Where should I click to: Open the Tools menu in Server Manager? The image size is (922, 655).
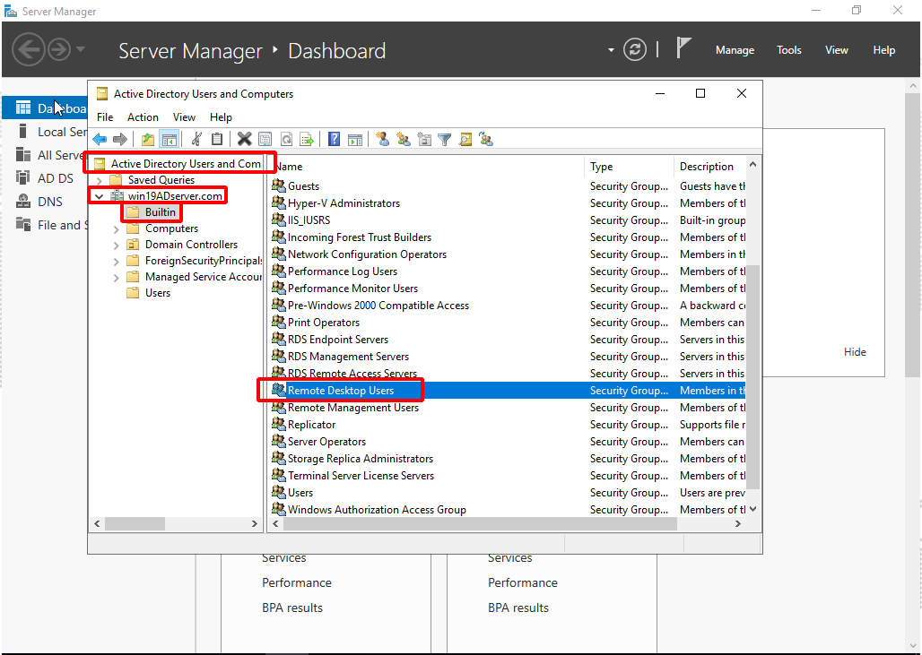[x=788, y=50]
